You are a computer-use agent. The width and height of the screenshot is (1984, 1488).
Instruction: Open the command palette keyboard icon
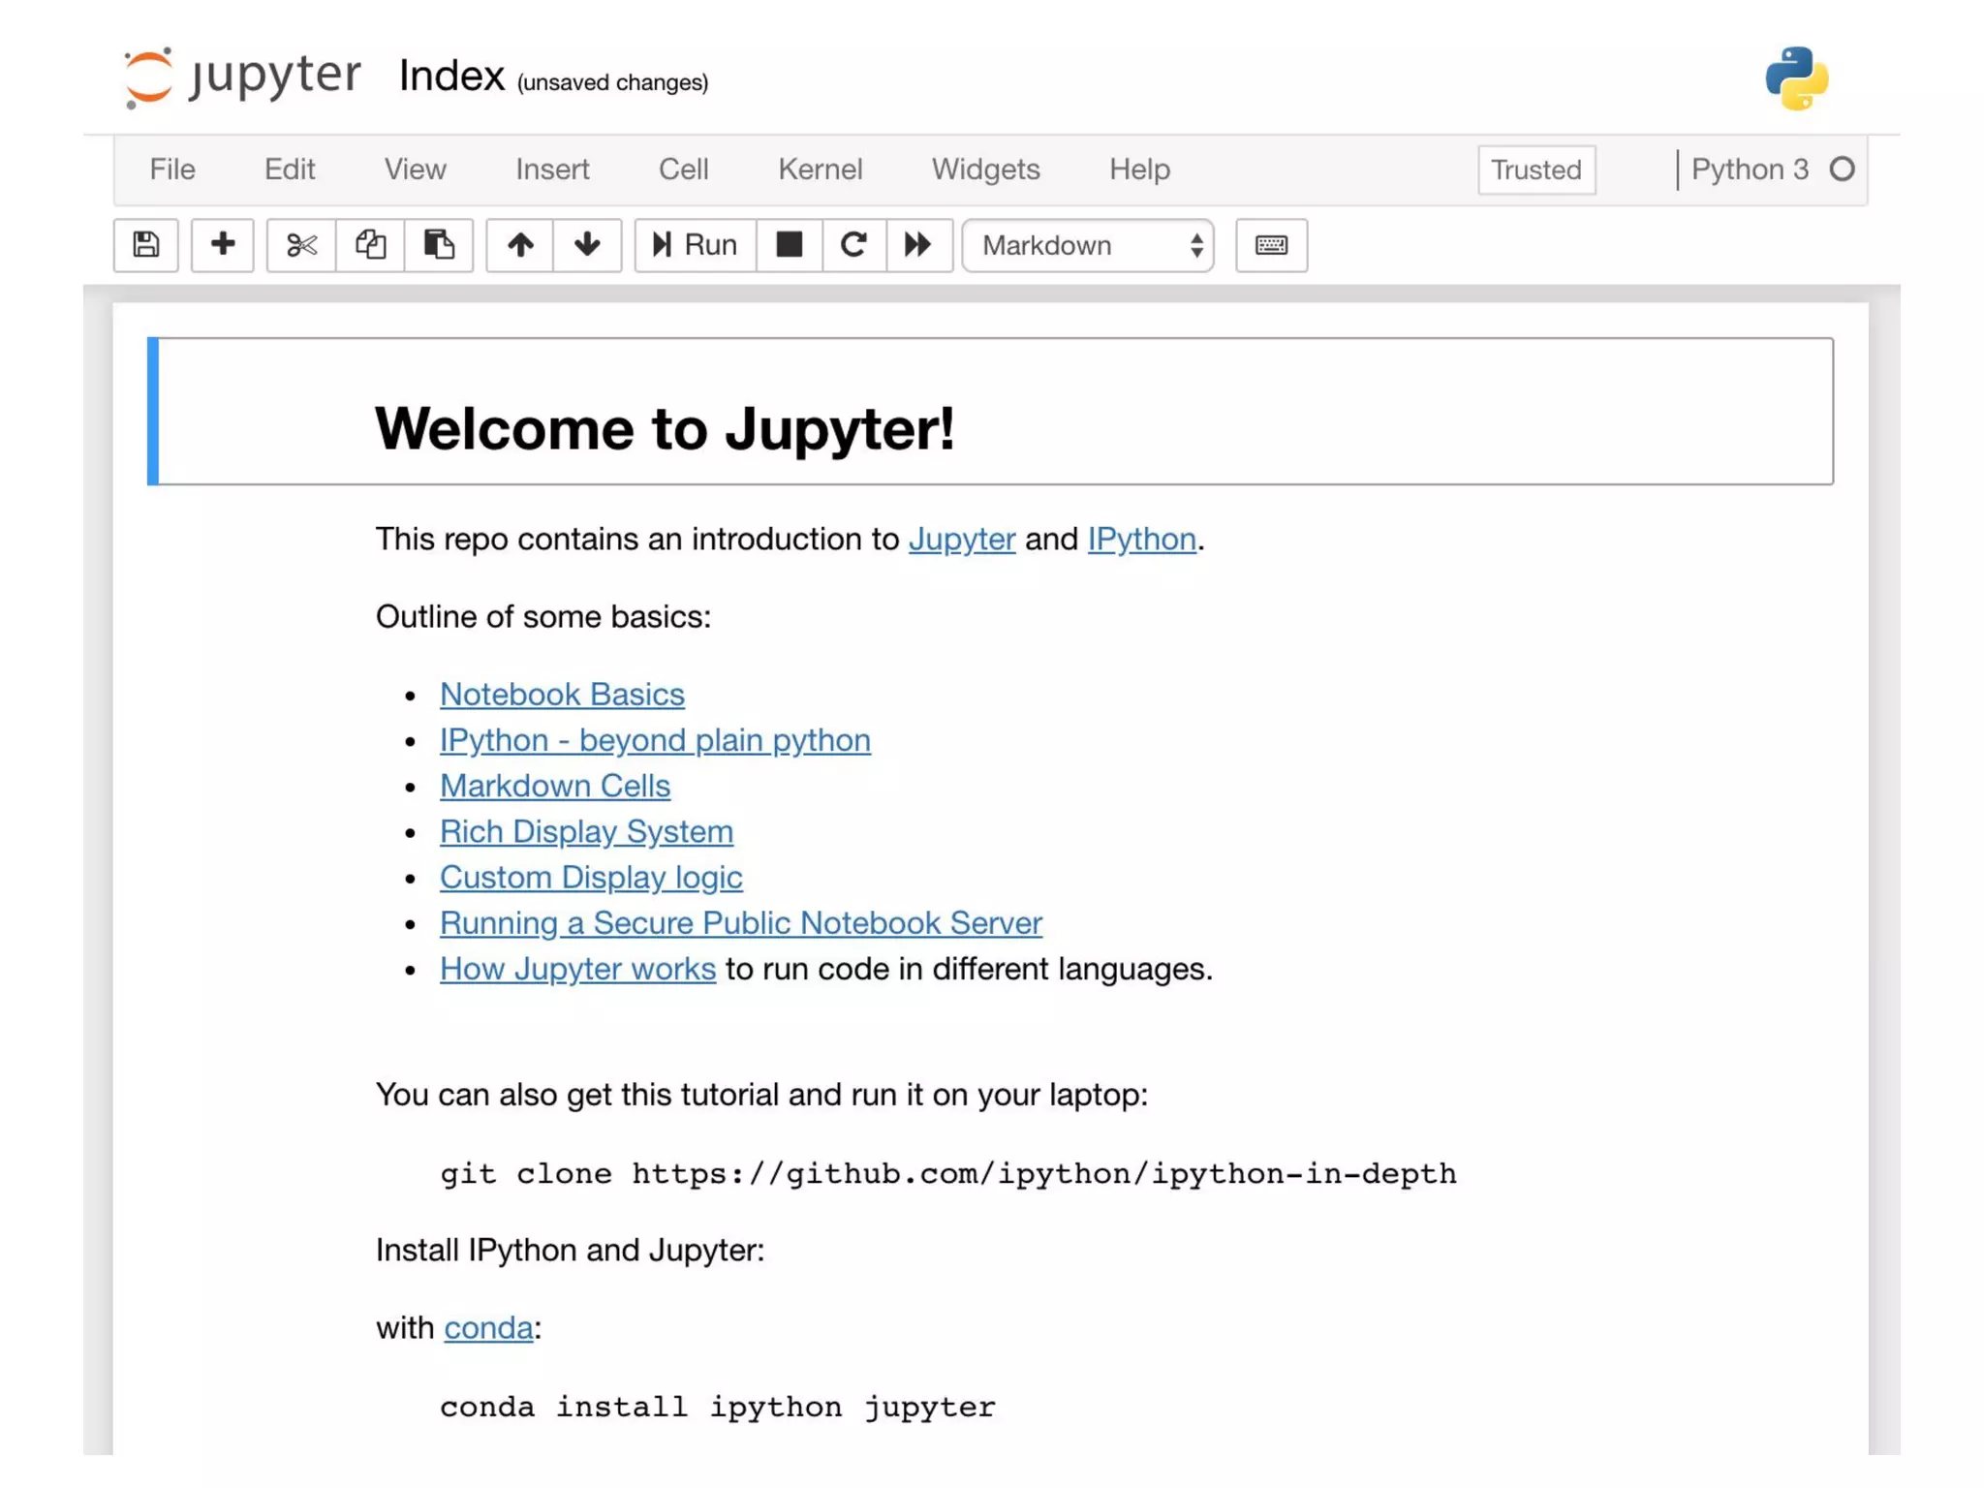[x=1272, y=245]
